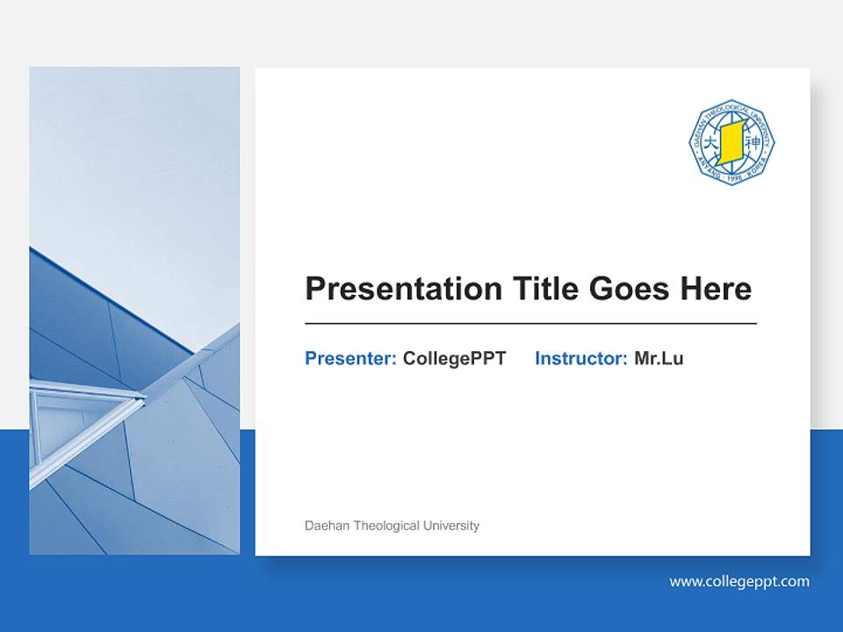Click the 'Presenter:' label
The width and height of the screenshot is (843, 632).
(350, 358)
